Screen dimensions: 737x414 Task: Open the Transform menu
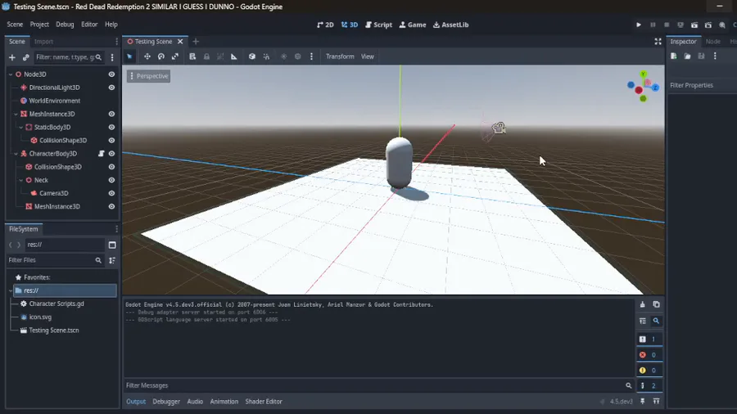tap(340, 56)
